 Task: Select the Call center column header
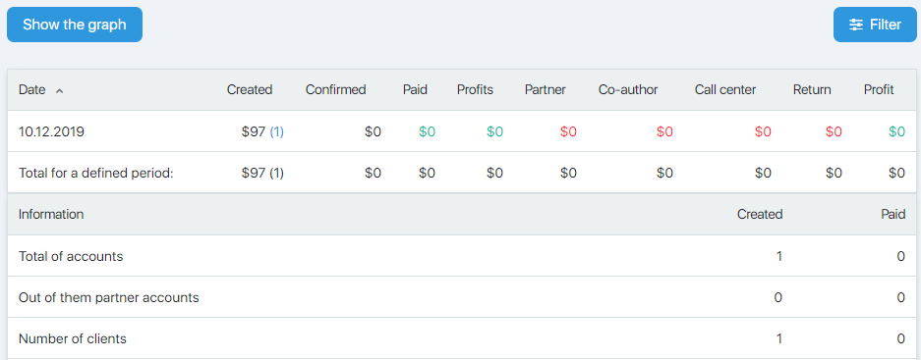725,89
